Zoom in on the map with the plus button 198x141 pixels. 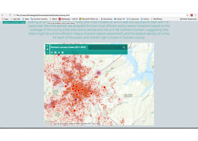click(47, 46)
